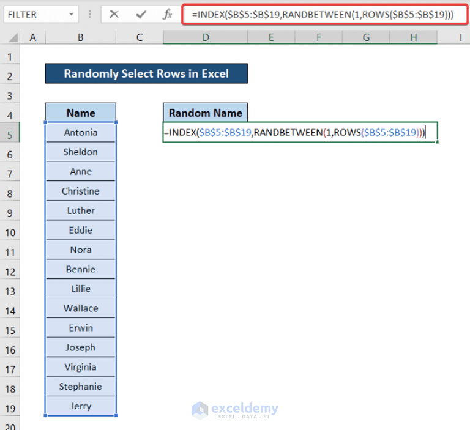
Task: Click the cell containing Christine
Action: point(81,191)
